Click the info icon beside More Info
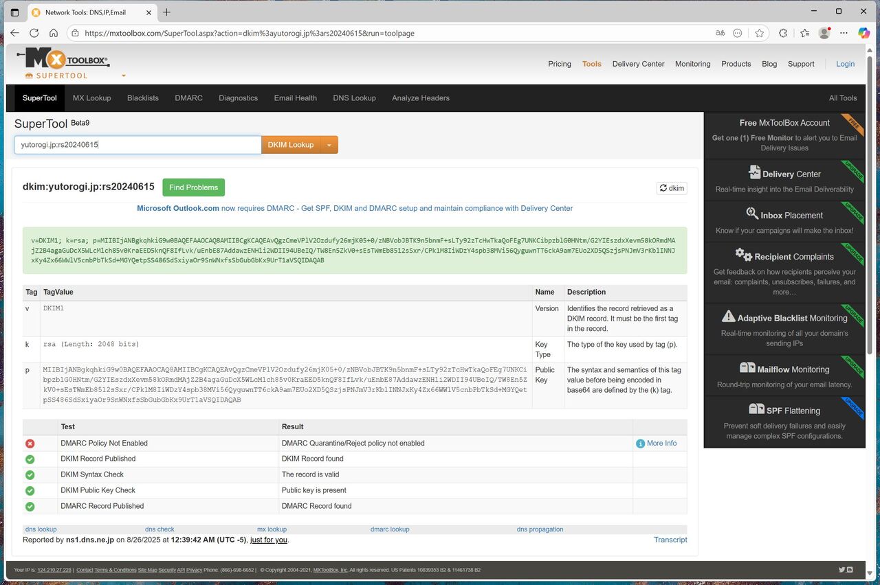The image size is (880, 585). tap(641, 444)
